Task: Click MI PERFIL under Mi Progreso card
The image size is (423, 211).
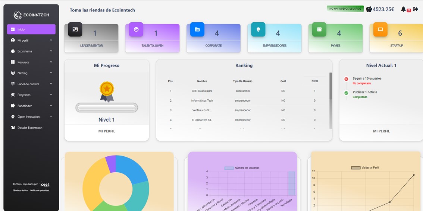Action: pos(107,131)
